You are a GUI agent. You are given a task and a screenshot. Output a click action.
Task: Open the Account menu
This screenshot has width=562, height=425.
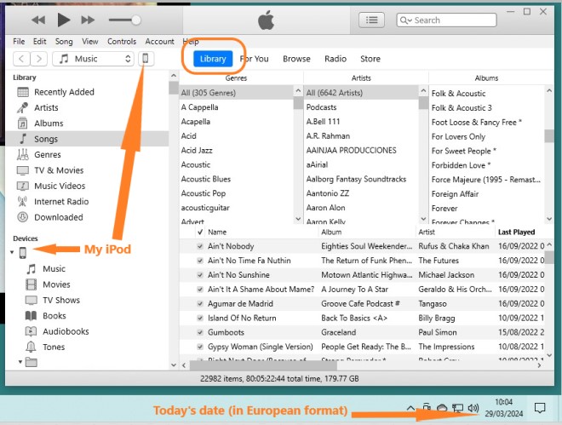[x=159, y=42]
